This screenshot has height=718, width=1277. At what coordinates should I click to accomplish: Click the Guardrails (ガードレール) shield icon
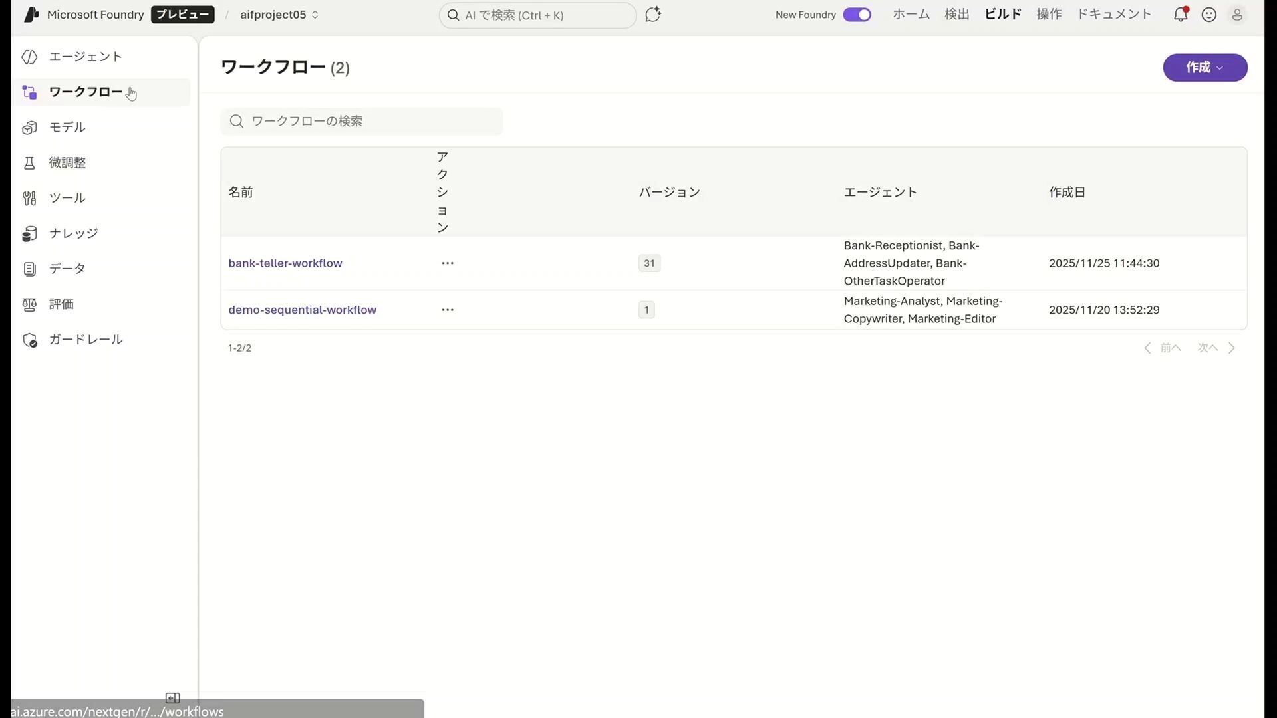tap(29, 340)
